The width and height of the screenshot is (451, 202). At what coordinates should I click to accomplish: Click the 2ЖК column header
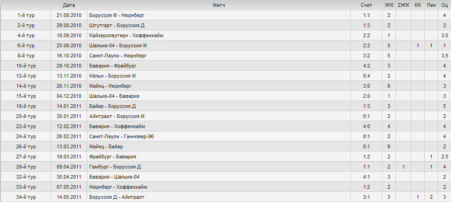tap(403, 5)
